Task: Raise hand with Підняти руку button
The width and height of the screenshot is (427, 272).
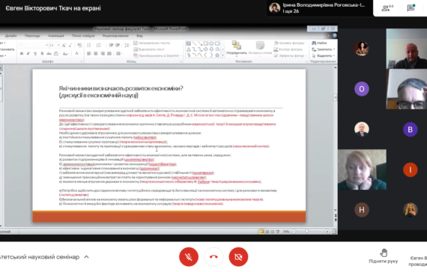Action: coord(383,256)
